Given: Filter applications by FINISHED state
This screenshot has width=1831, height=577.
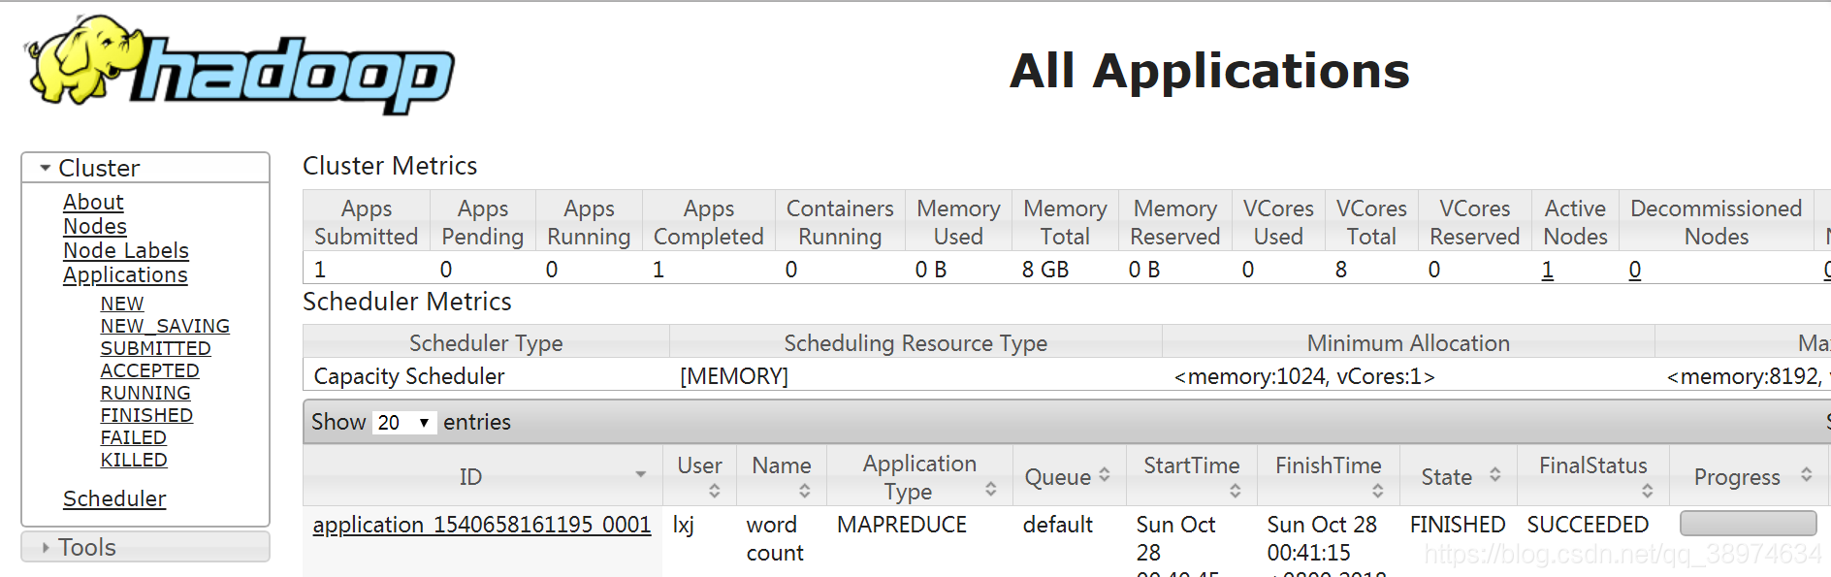Looking at the screenshot, I should (146, 415).
